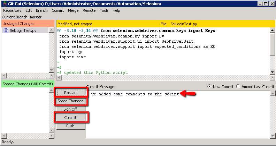Click the 'Current Branch: master' label
The image size is (276, 146).
[22, 17]
